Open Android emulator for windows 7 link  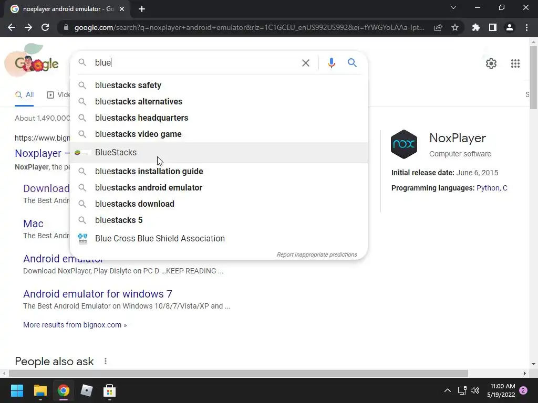click(x=97, y=294)
